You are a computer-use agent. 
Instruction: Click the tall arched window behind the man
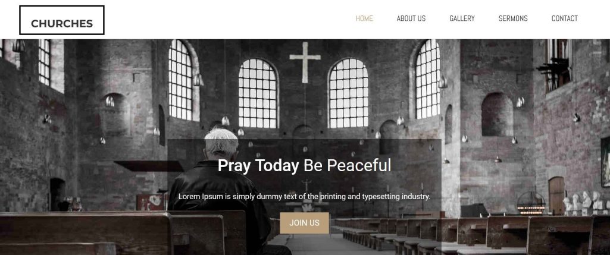[181, 80]
